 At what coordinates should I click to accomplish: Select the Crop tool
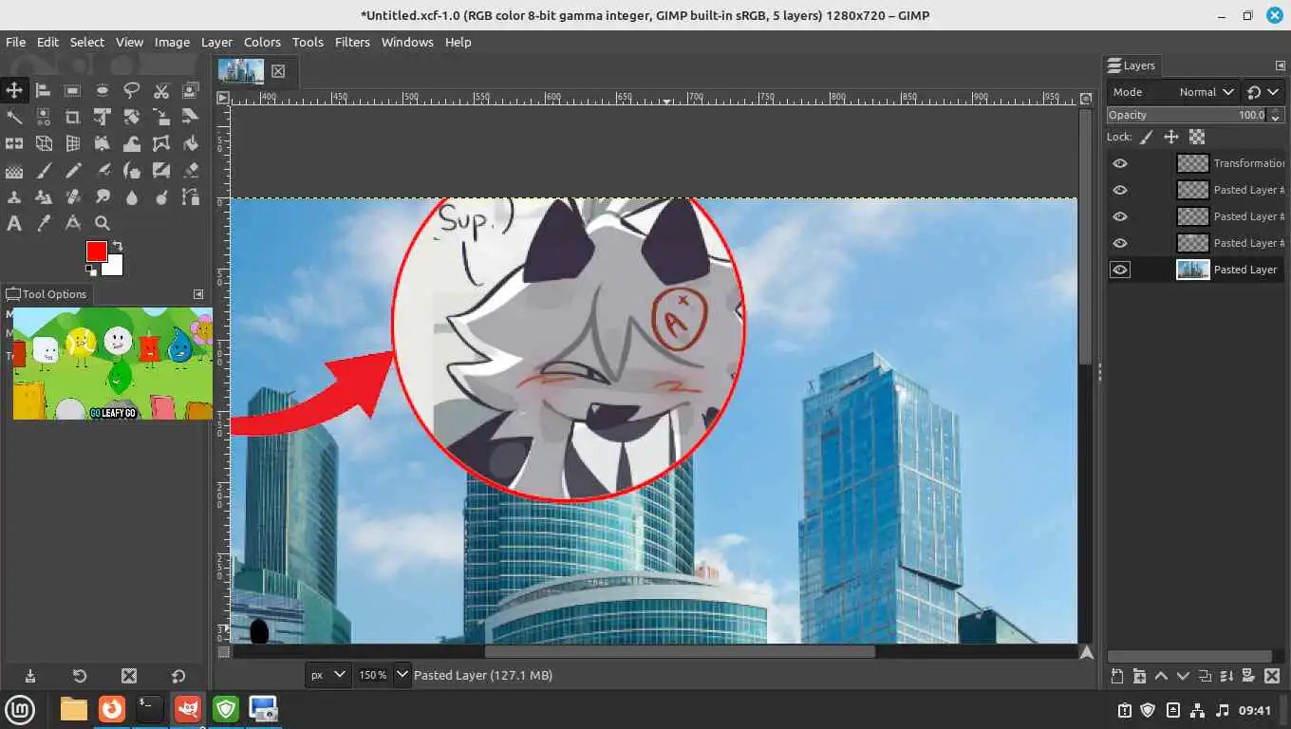(73, 117)
